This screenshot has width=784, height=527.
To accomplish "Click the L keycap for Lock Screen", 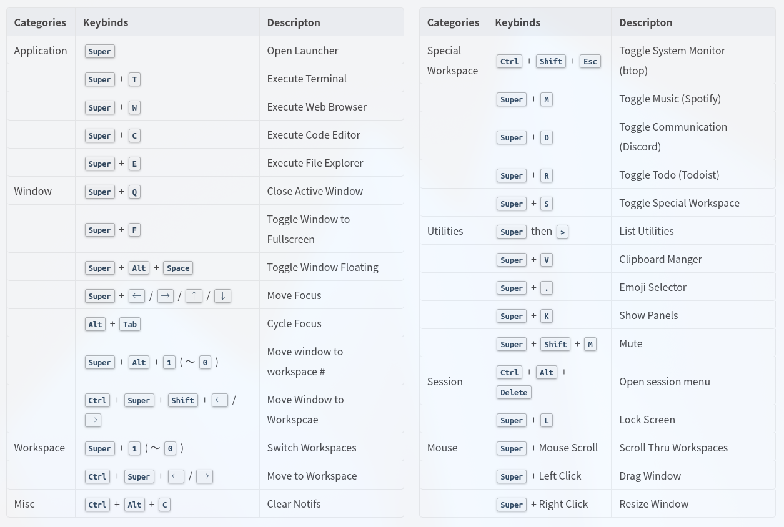I will tap(547, 420).
